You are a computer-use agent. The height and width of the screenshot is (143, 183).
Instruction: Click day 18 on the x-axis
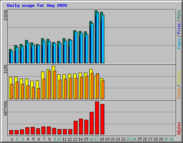tap(102, 139)
